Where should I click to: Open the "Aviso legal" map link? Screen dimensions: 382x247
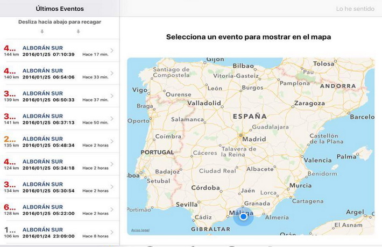tap(140, 230)
